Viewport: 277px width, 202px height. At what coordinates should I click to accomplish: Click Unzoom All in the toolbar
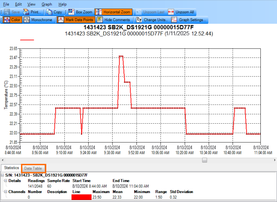tap(181, 12)
